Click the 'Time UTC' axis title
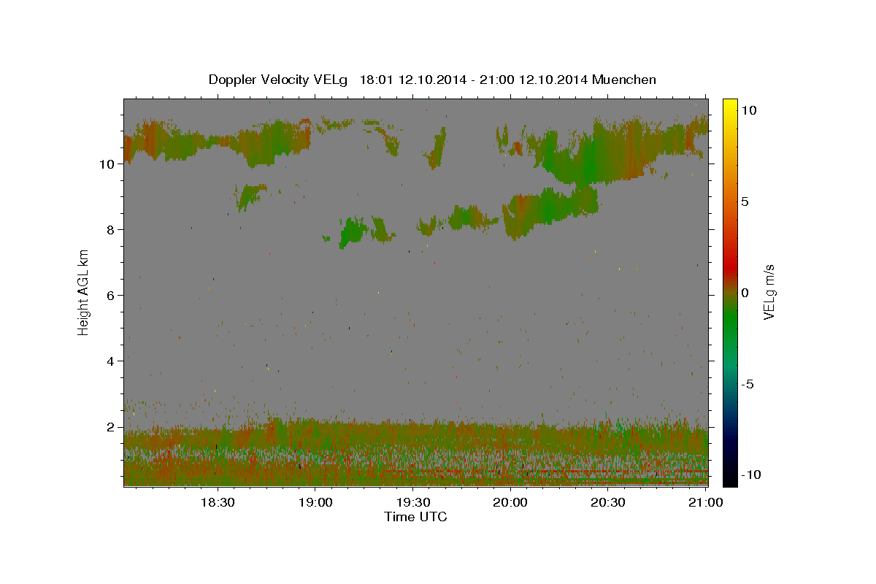The height and width of the screenshot is (584, 876). 415,517
